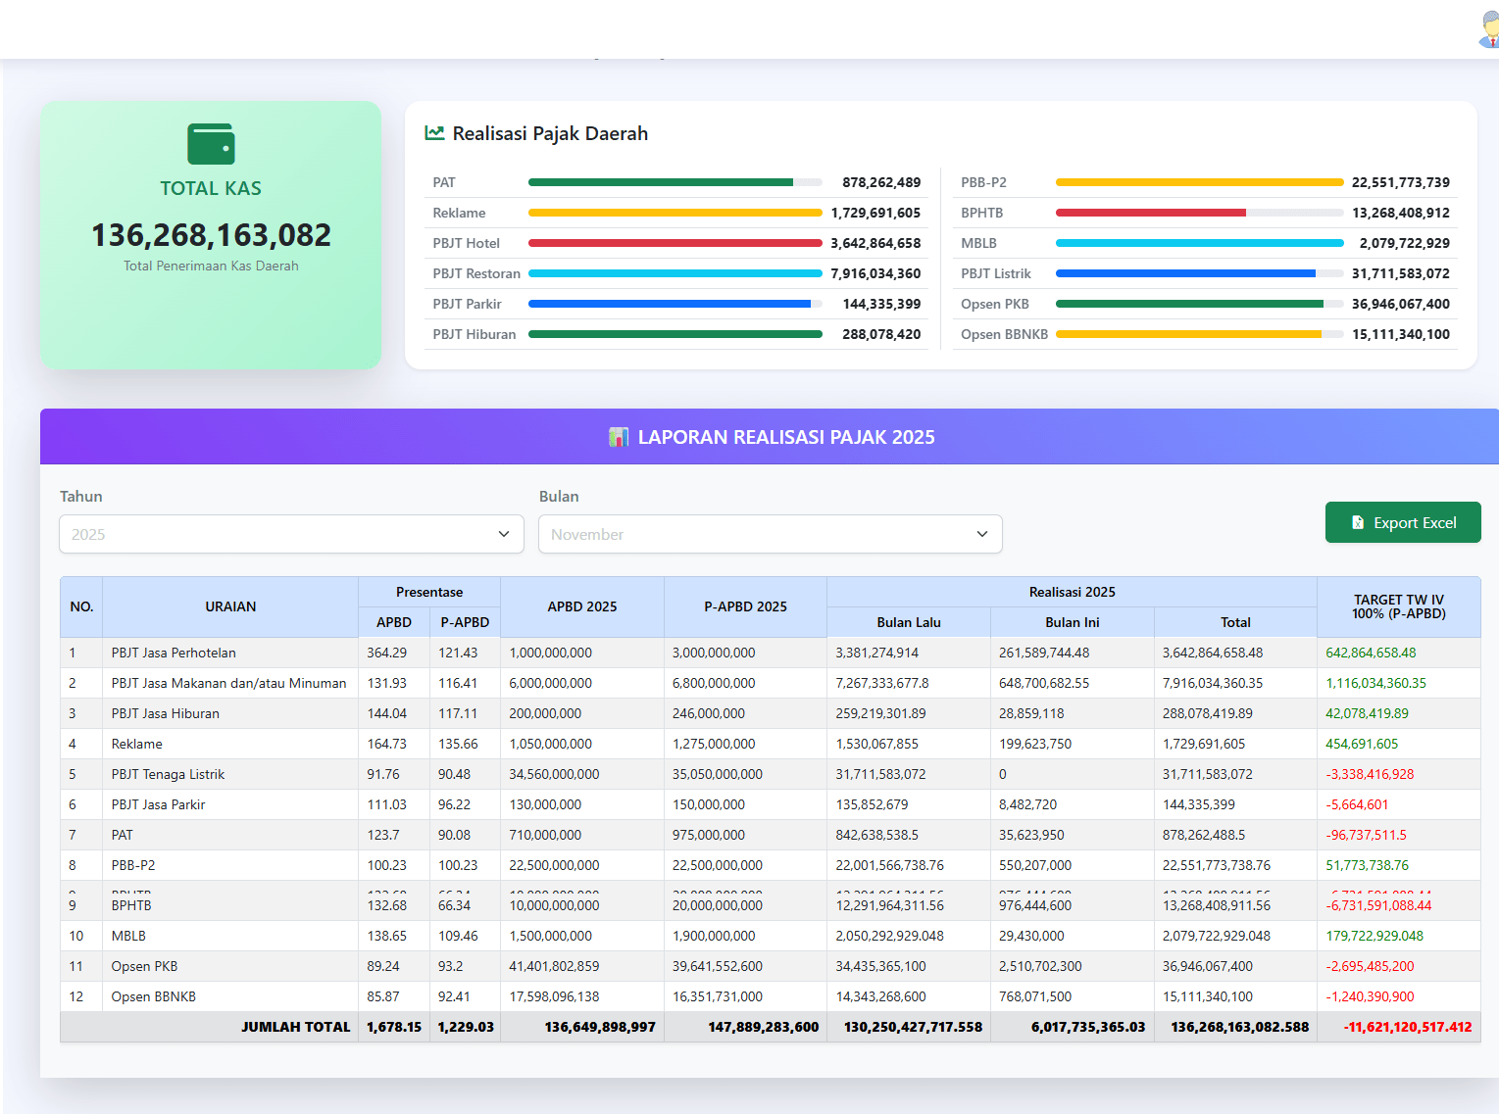The width and height of the screenshot is (1499, 1114).
Task: Open the Bulan dropdown showing November
Action: tap(770, 534)
